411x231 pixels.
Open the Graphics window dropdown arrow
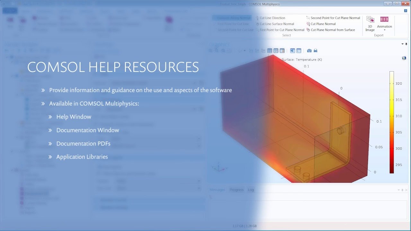[402, 44]
